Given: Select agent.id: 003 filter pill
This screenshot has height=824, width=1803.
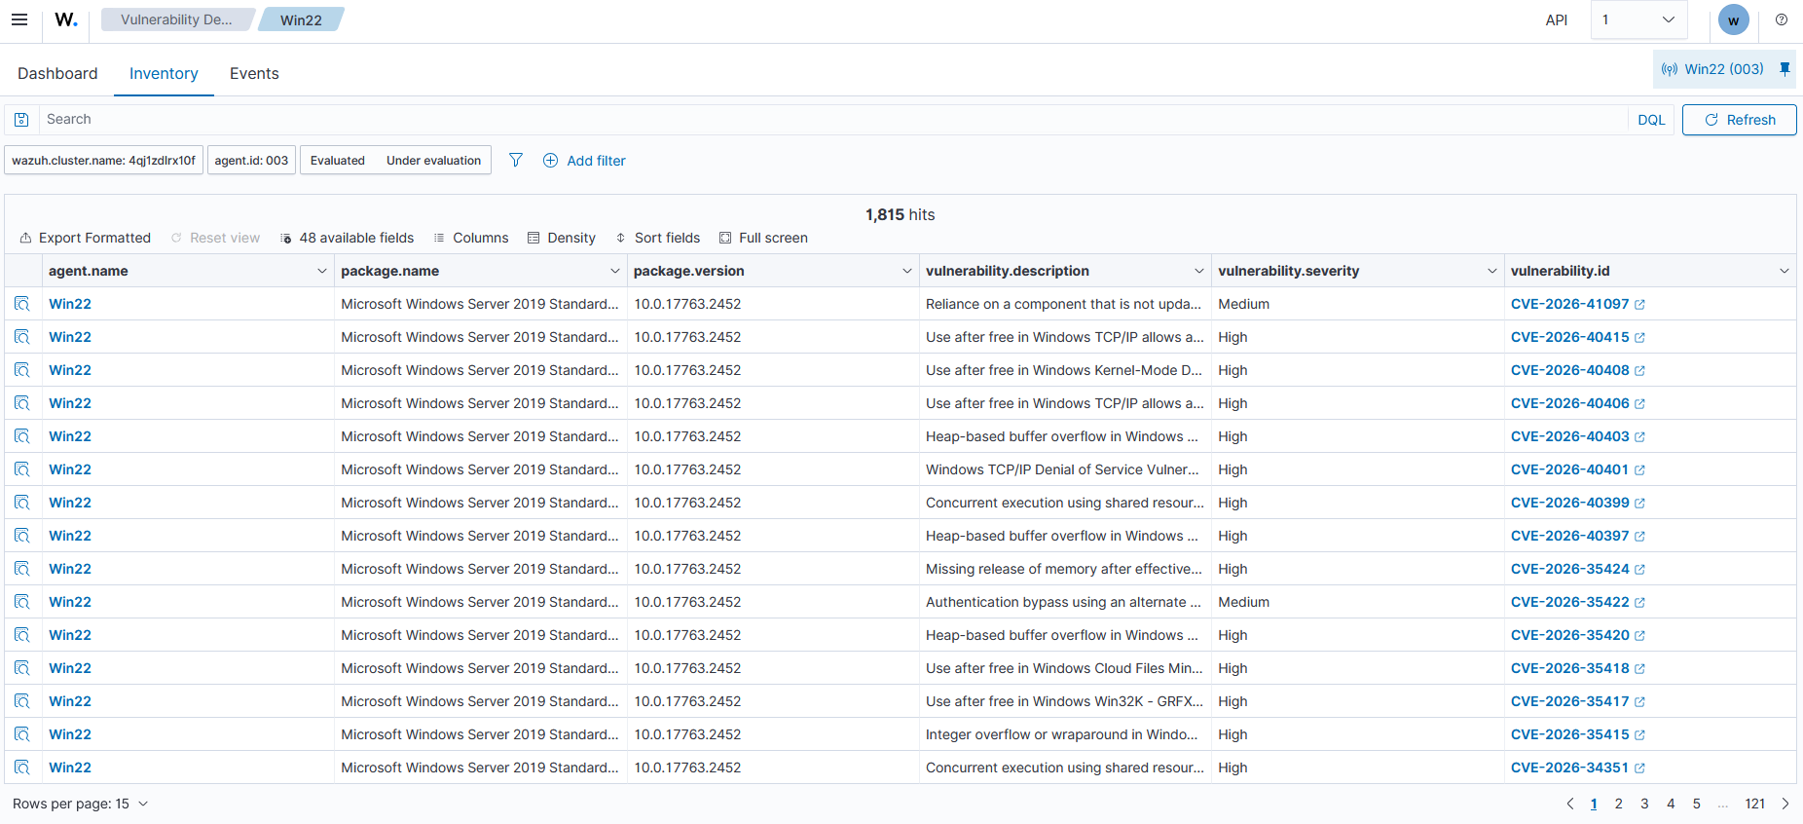Looking at the screenshot, I should (251, 161).
